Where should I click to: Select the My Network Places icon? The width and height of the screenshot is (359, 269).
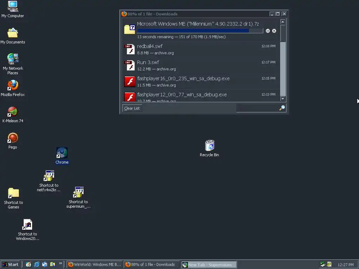[13, 64]
